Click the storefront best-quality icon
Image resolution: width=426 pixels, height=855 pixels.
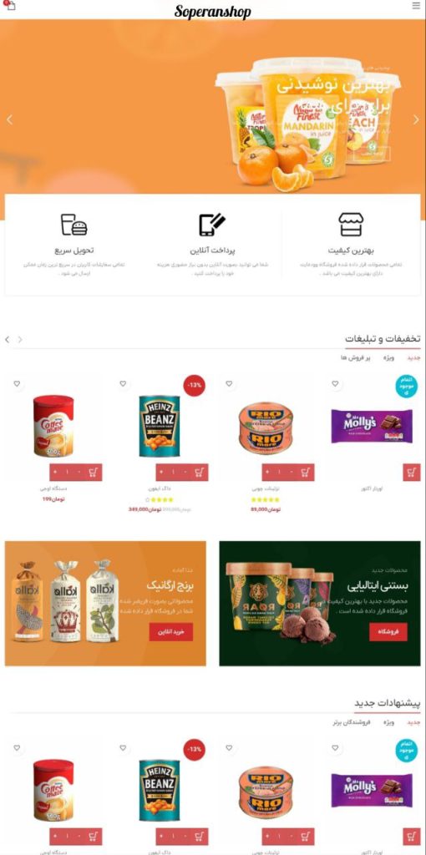(351, 224)
